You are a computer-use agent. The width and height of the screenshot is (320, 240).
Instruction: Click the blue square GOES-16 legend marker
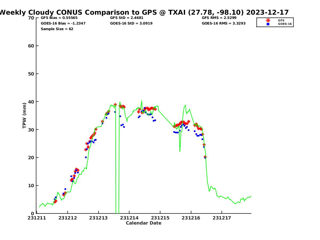click(268, 24)
